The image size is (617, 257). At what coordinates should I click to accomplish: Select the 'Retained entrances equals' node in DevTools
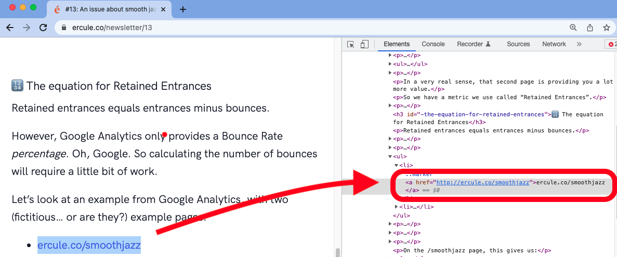[491, 130]
